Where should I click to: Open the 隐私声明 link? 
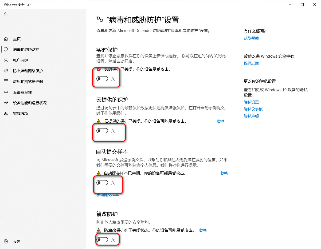(x=251, y=116)
